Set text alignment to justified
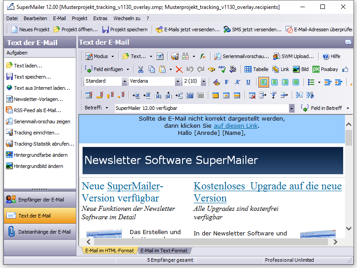Viewport: 357px width, 268px height. (x=296, y=82)
